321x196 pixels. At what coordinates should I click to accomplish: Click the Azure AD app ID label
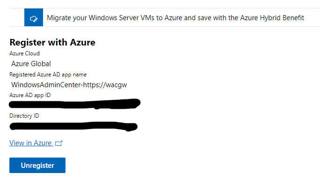pos(30,95)
